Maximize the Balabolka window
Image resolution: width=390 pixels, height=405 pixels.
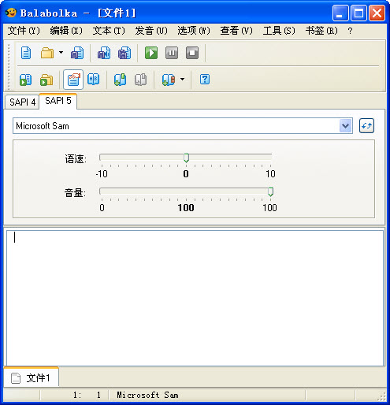tap(358, 13)
